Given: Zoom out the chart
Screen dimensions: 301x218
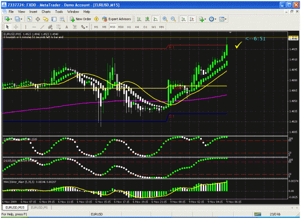Looking at the screenshot, I should (x=173, y=19).
